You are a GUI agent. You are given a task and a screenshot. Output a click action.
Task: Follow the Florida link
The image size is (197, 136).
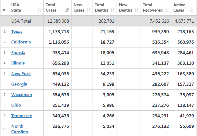[x=18, y=53]
